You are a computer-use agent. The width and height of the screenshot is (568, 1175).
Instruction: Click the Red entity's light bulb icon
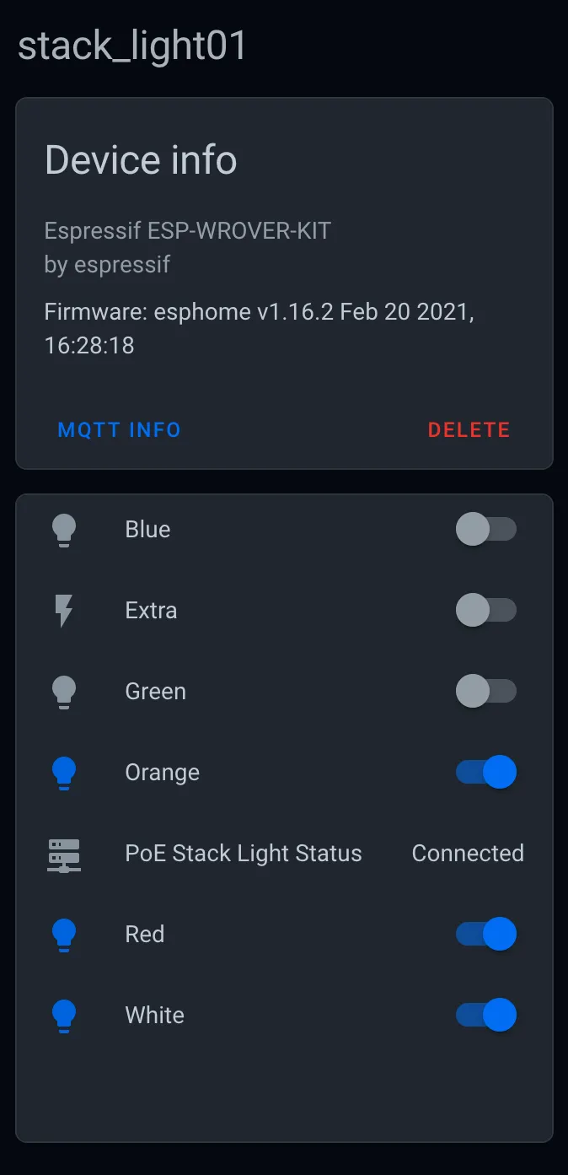point(63,934)
